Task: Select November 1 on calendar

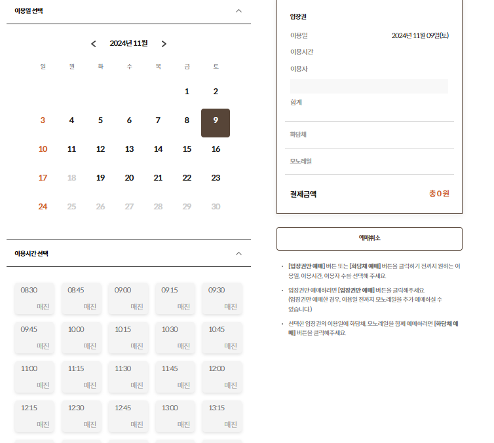Action: point(187,92)
